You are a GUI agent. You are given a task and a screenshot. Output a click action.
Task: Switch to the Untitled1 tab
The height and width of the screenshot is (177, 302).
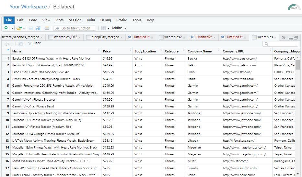141,37
